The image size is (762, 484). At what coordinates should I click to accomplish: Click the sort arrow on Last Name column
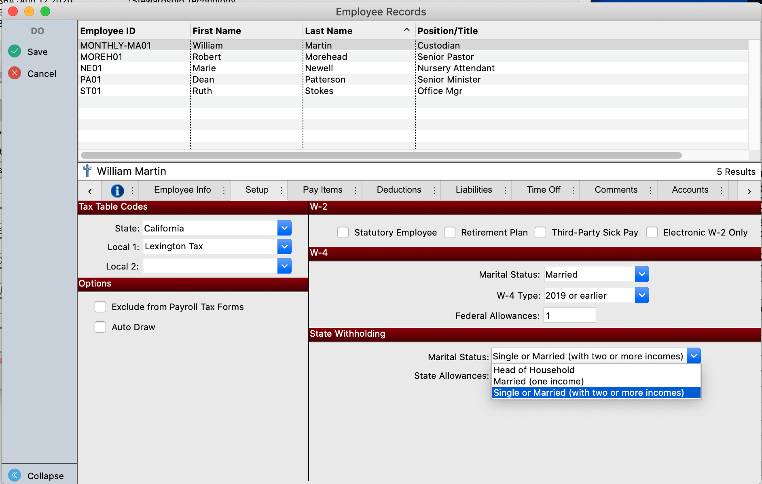(406, 30)
